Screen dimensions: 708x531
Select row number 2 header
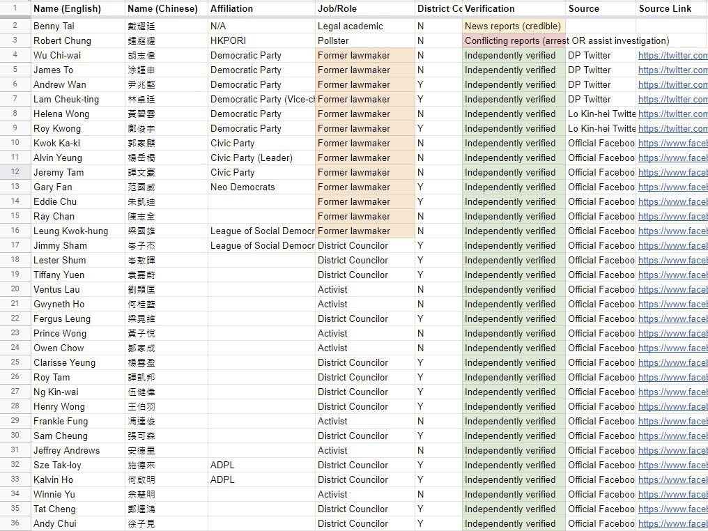click(15, 26)
